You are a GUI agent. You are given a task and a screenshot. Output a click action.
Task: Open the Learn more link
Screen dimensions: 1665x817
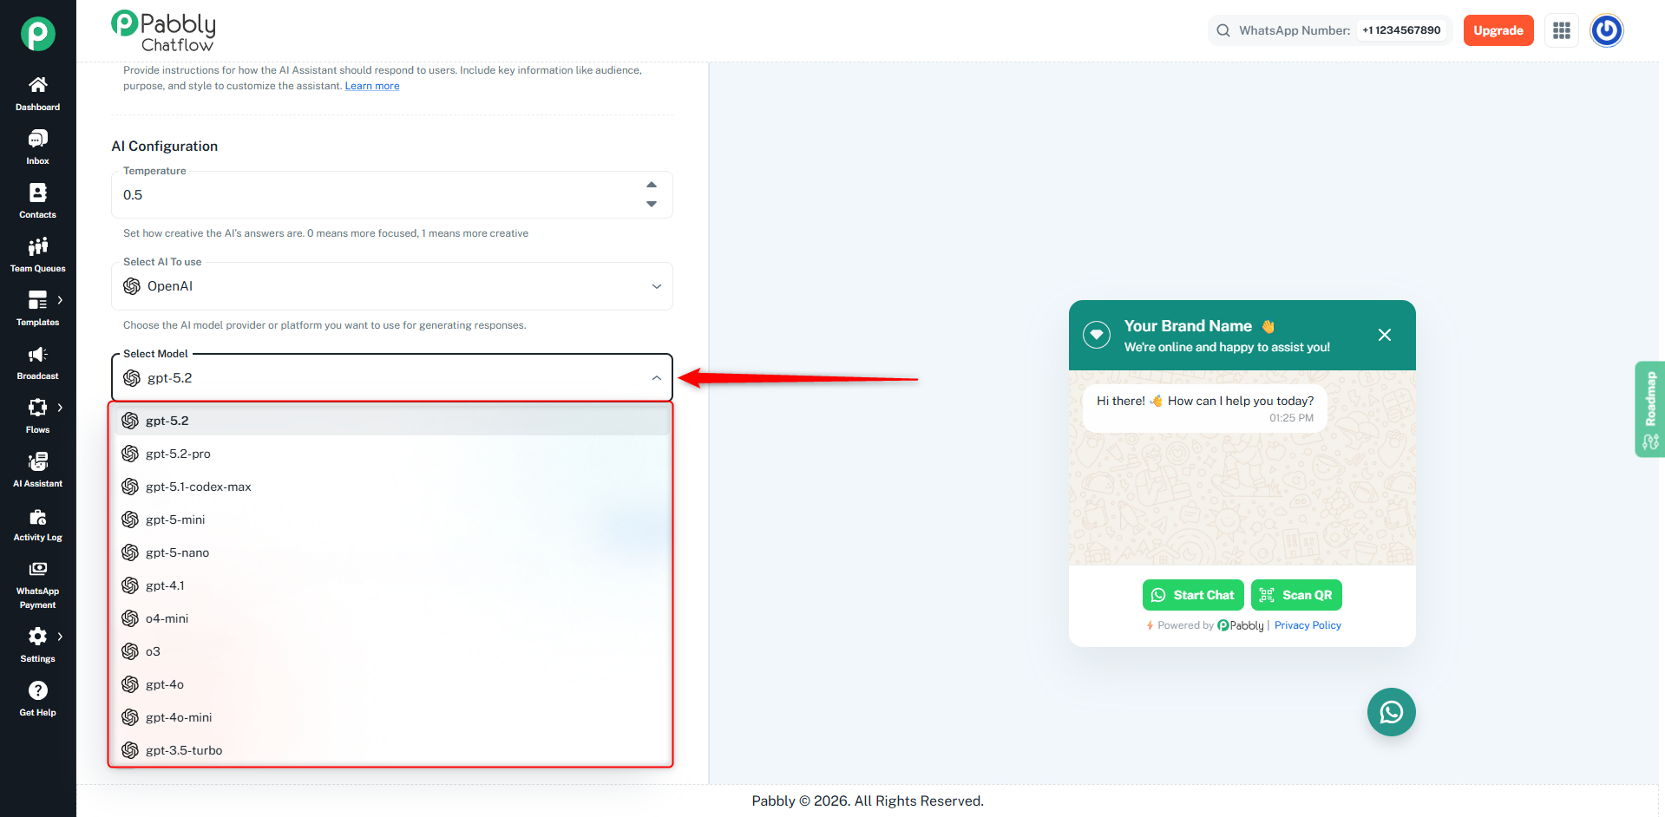[372, 86]
